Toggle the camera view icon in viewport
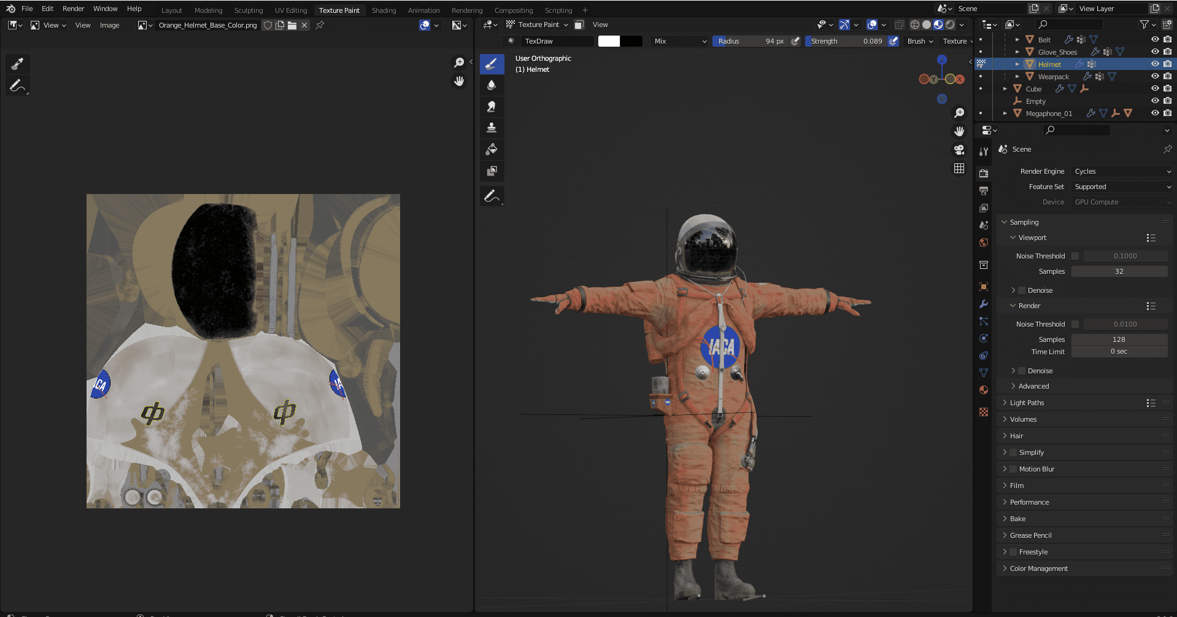This screenshot has height=617, width=1177. (x=959, y=150)
